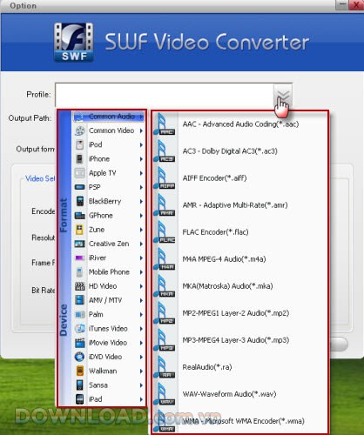Click the Sansa player icon
Image resolution: width=364 pixels, height=435 pixels.
tap(79, 385)
